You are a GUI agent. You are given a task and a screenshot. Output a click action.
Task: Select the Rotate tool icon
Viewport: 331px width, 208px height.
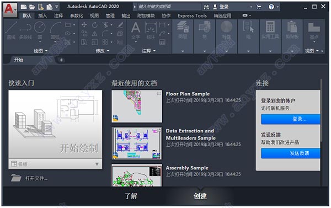coord(95,25)
